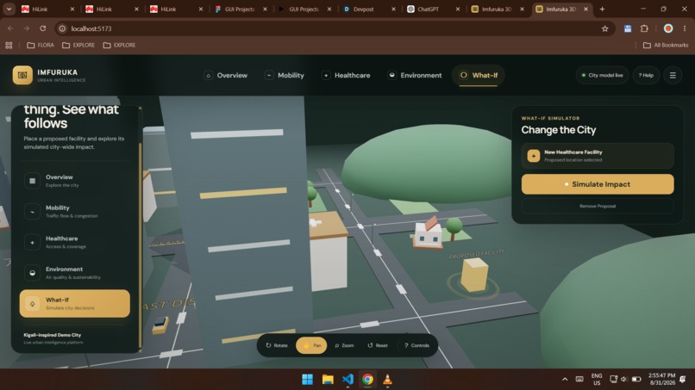Open the Environment top navigation tab
Viewport: 695px width, 390px height.
tap(415, 75)
